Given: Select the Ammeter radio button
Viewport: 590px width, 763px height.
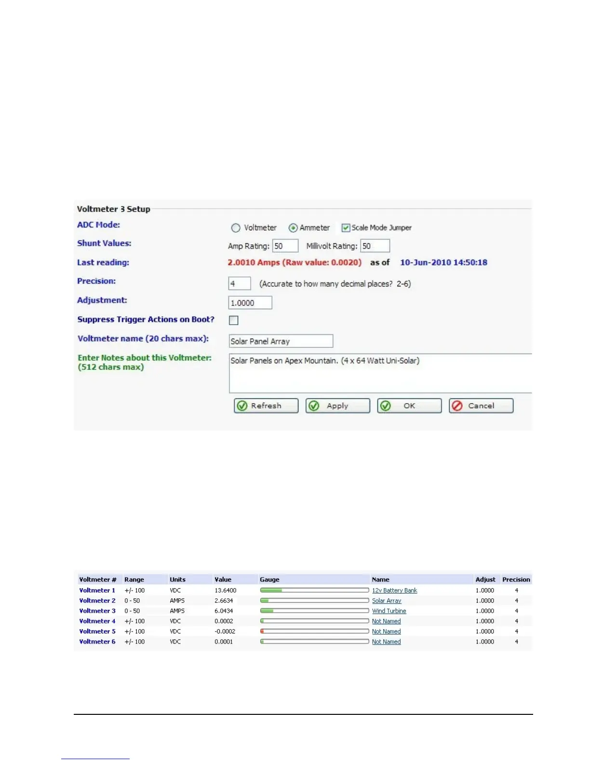Looking at the screenshot, I should (x=293, y=228).
